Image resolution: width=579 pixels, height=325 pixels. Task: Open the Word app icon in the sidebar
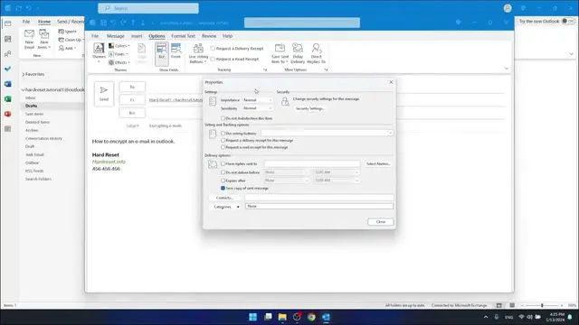(x=8, y=84)
